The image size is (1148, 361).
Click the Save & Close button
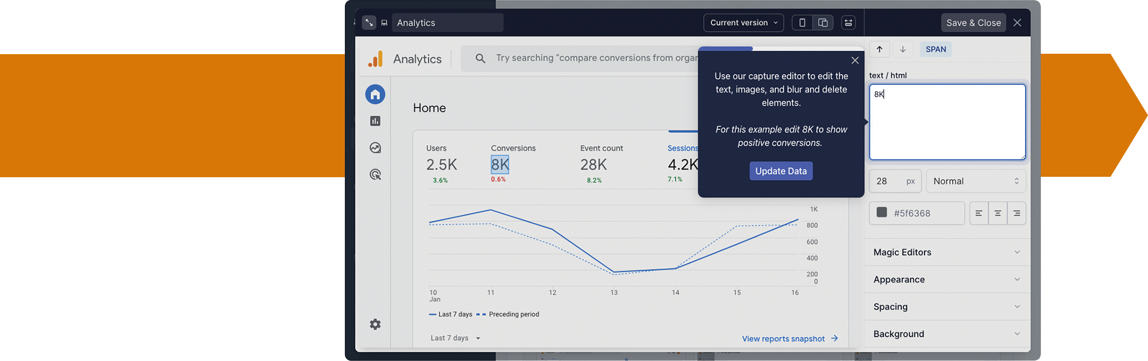pyautogui.click(x=973, y=23)
